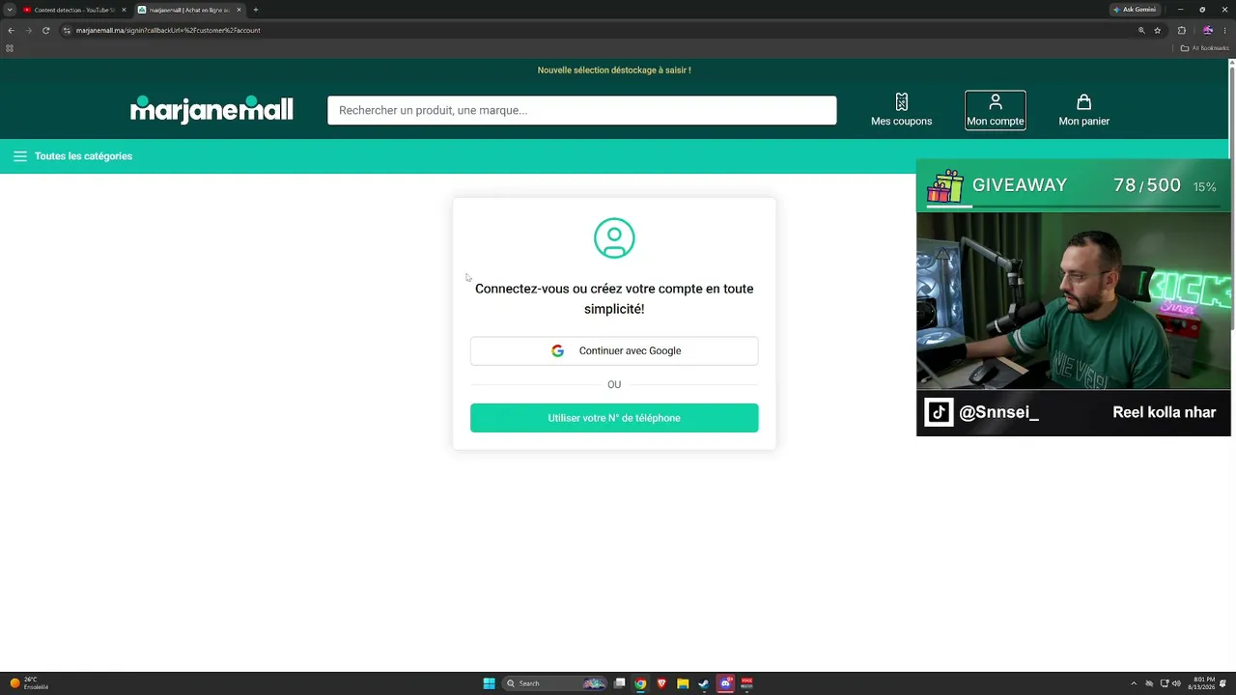
Task: Open Voicemeeter from the taskbar
Action: click(746, 683)
